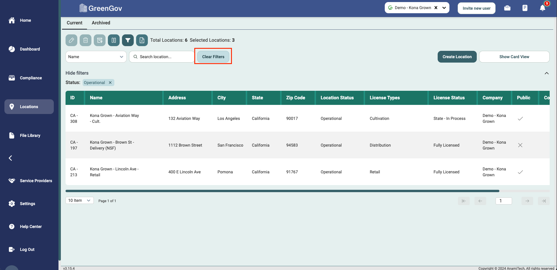
Task: Click the Public X mark for Brown St row
Action: tap(520, 145)
